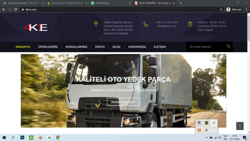
Task: Click the 4K1E site logo
Action: [x=35, y=27]
